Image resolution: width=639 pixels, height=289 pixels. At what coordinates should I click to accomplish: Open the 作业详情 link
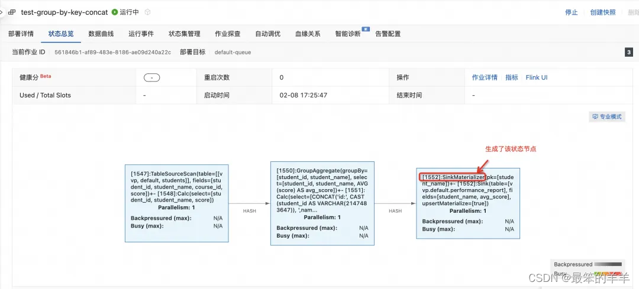point(485,77)
